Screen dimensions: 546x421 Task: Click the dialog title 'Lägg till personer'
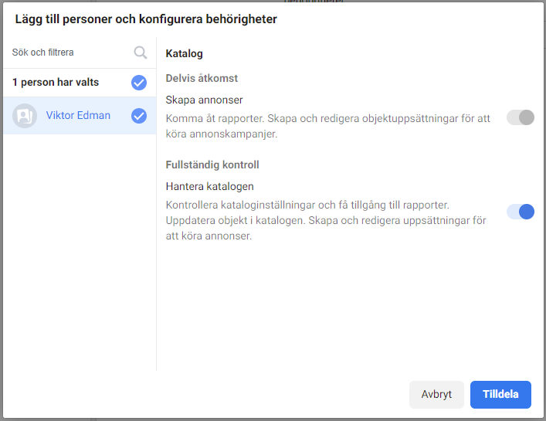(x=146, y=19)
